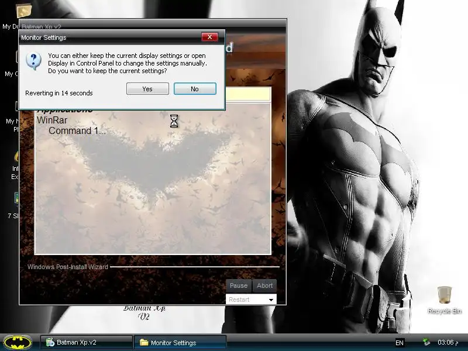468x351 pixels.
Task: Click the EN language indicator
Action: [400, 343]
